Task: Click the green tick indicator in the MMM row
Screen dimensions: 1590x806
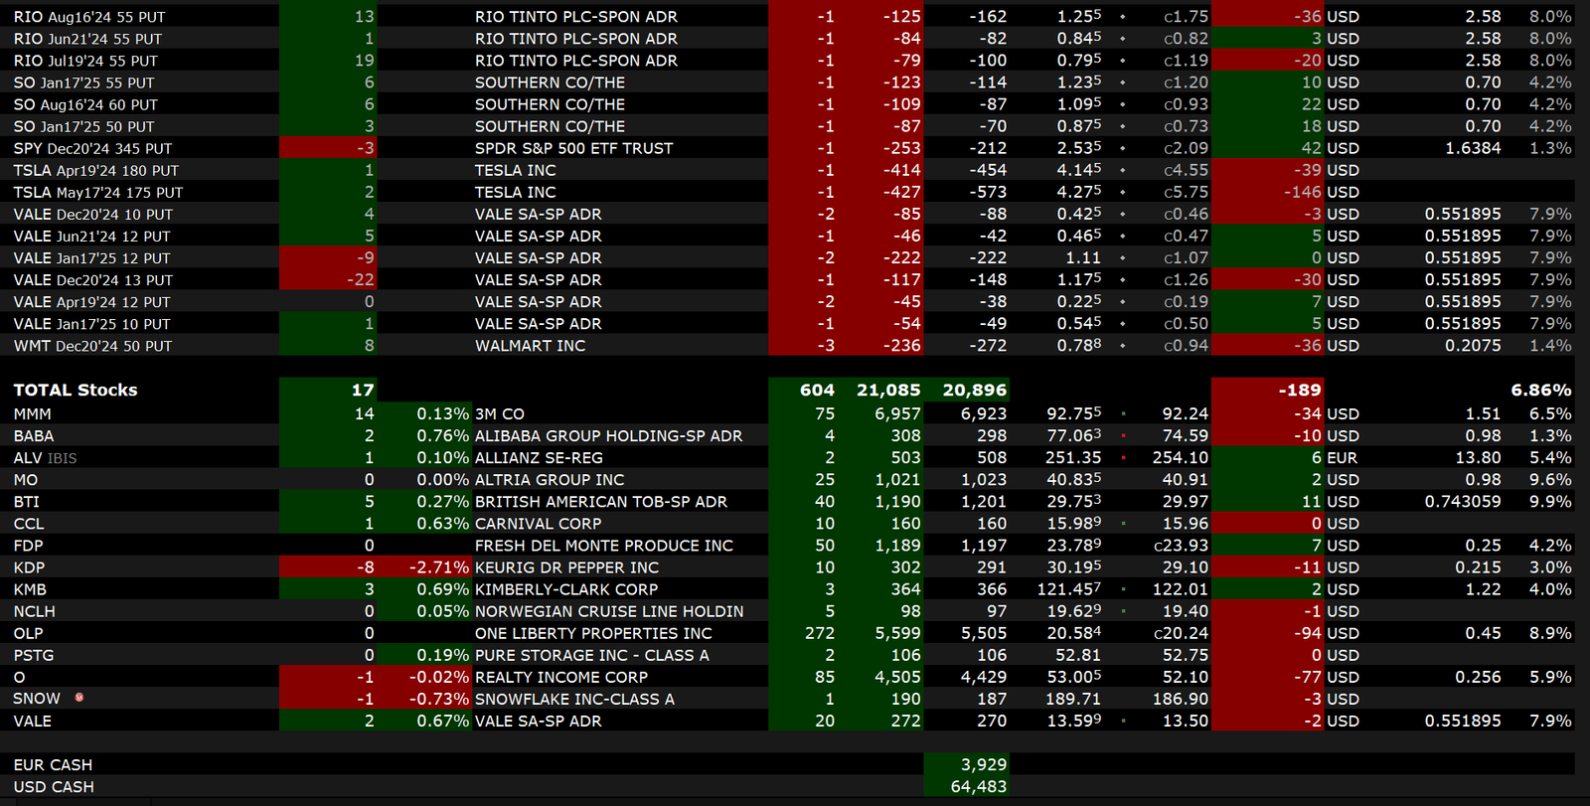Action: click(x=1124, y=413)
